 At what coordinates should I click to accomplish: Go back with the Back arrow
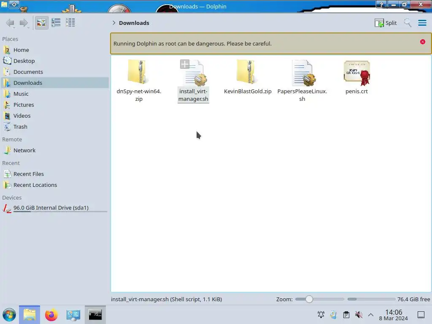(x=10, y=23)
